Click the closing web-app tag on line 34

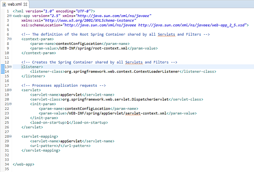[23, 165]
